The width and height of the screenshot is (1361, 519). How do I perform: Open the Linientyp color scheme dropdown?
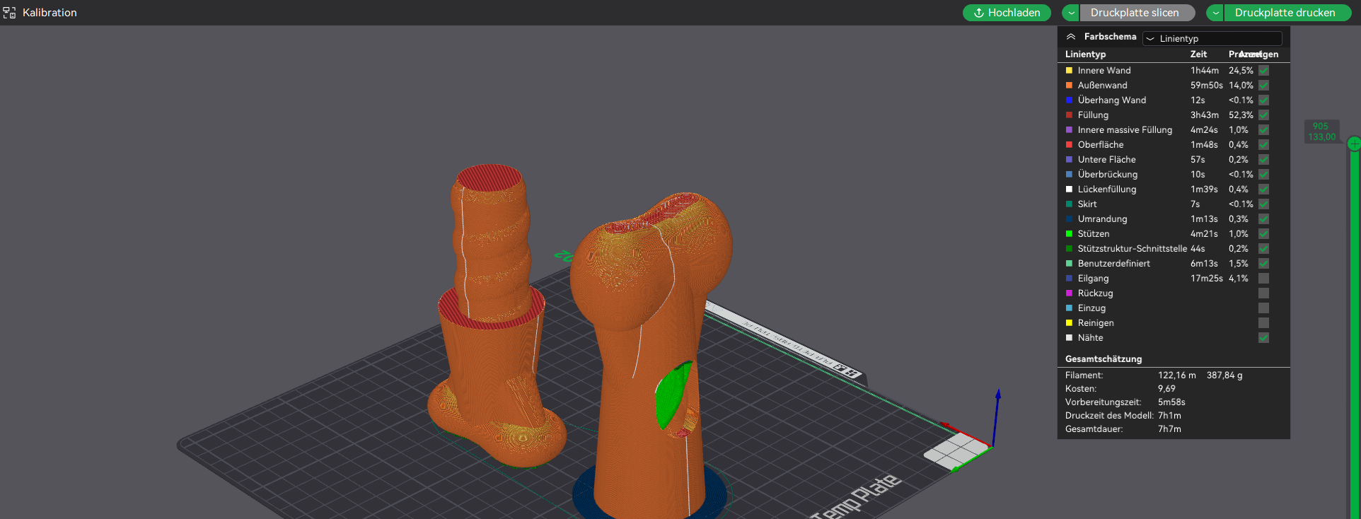coord(1212,38)
